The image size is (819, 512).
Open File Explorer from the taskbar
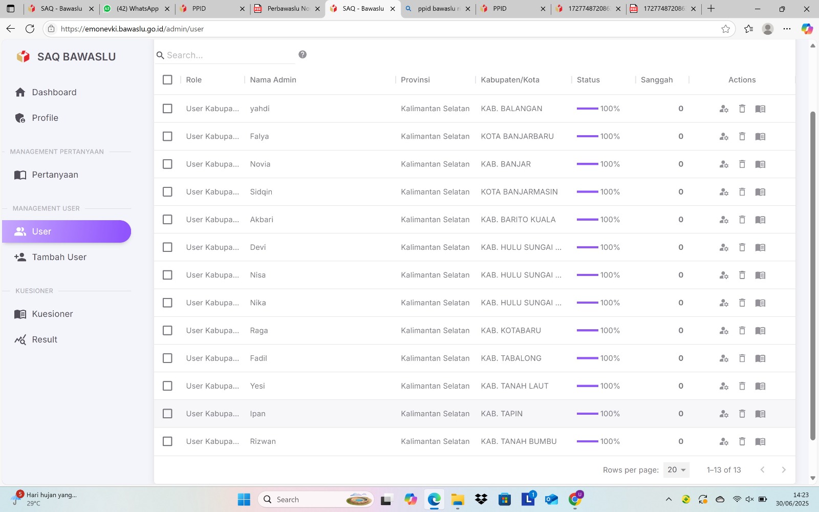[x=457, y=499]
